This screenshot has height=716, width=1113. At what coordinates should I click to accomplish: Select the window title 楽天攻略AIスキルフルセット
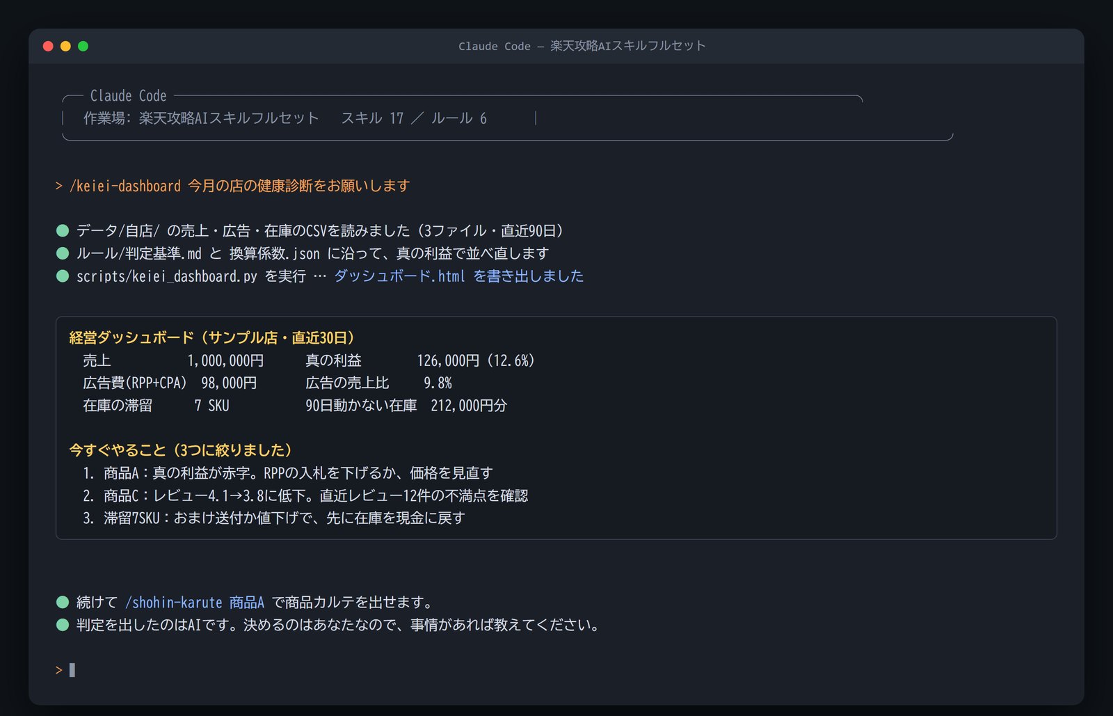[627, 46]
